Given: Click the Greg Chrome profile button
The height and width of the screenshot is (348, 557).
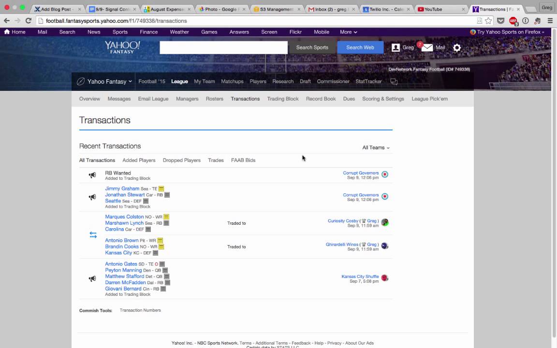Looking at the screenshot, I should click(547, 7).
